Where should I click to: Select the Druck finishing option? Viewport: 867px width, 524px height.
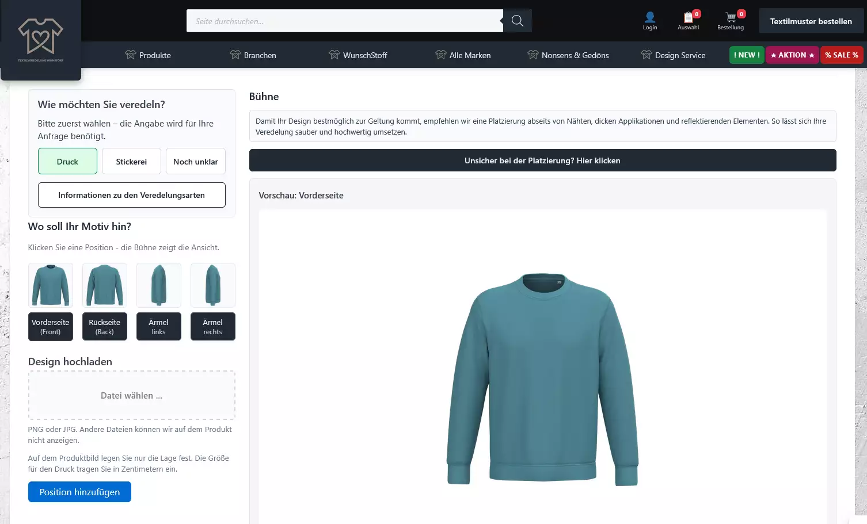pos(67,161)
